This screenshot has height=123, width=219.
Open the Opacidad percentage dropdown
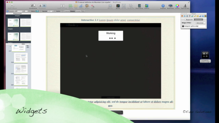click(x=51, y=11)
